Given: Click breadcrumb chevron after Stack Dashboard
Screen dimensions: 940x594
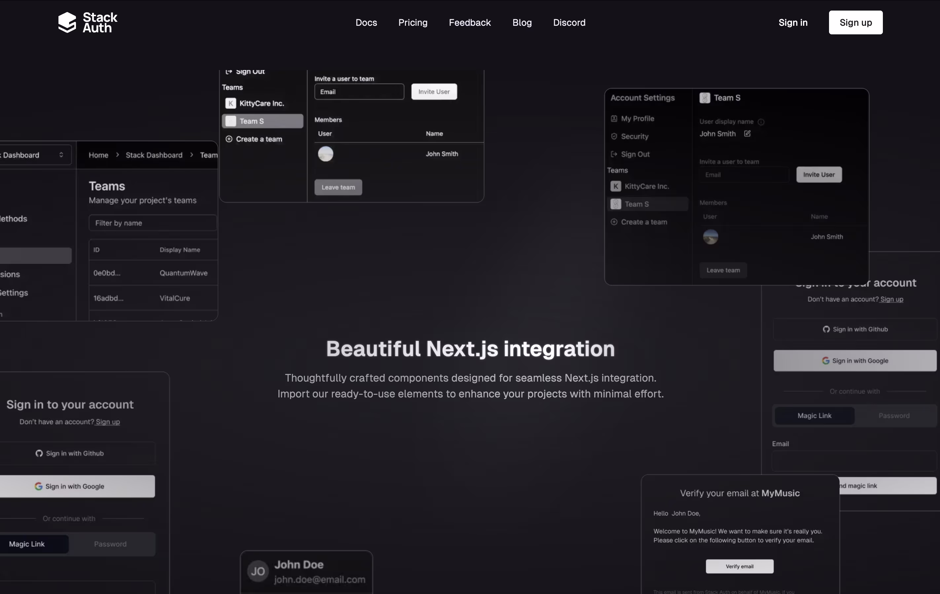Looking at the screenshot, I should (x=191, y=155).
